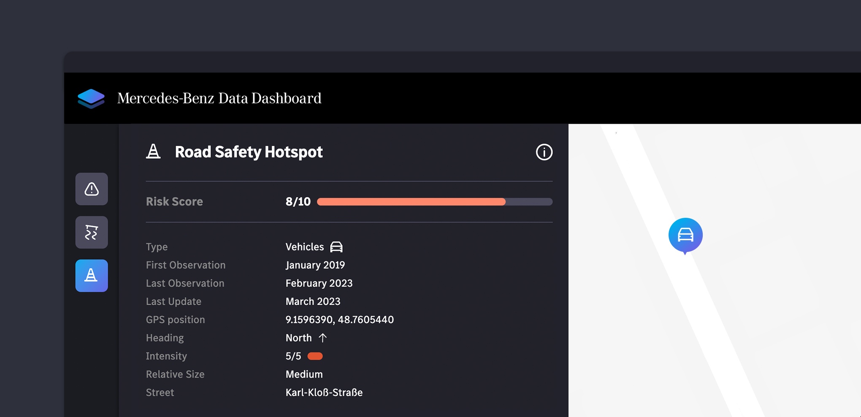Click the Last Observation label
Viewport: 861px width, 417px height.
[x=185, y=283]
